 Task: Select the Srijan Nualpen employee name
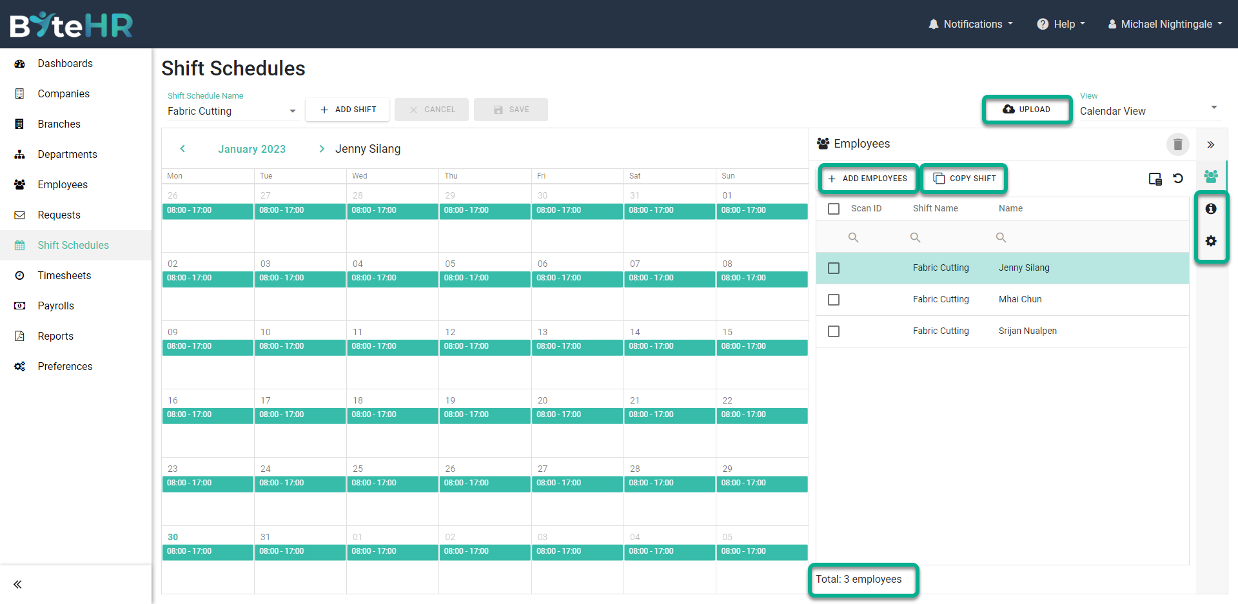[1028, 331]
